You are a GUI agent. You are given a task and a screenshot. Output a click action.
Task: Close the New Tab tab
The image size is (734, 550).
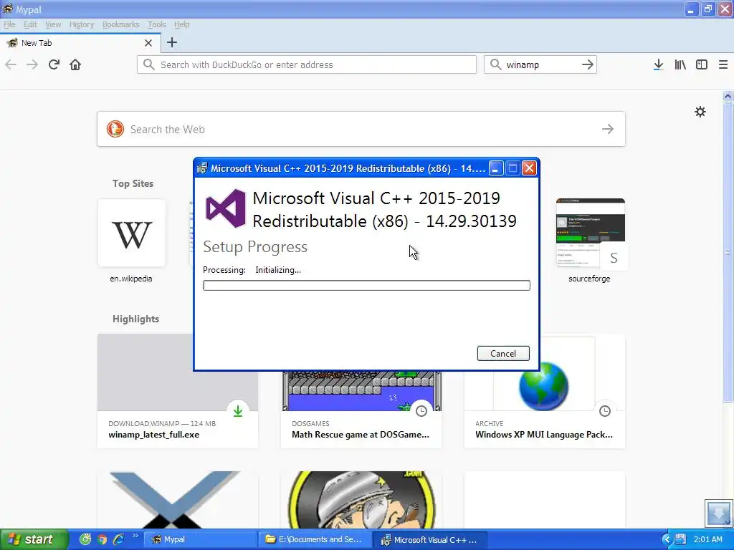(x=148, y=43)
